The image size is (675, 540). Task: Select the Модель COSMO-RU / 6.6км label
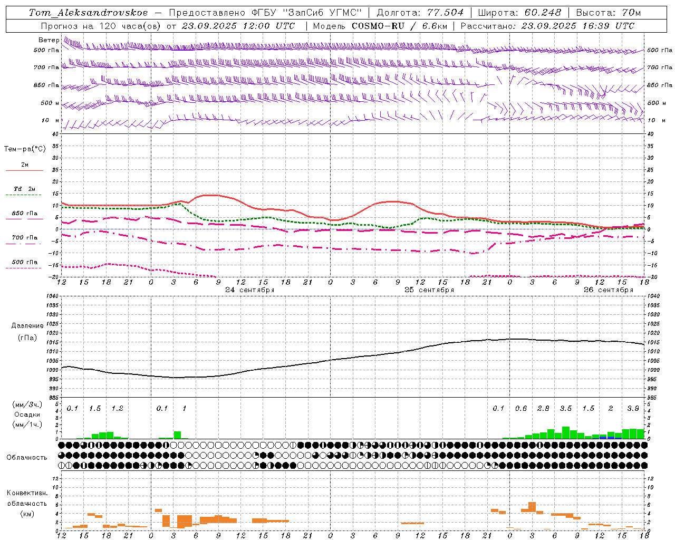point(380,26)
